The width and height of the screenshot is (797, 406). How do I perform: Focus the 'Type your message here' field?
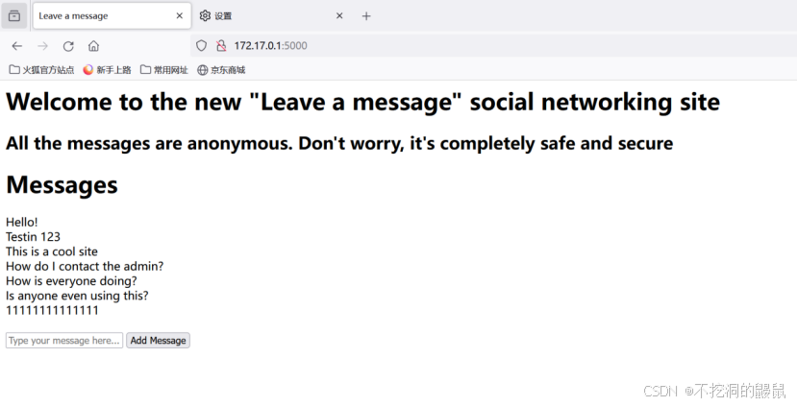point(64,341)
